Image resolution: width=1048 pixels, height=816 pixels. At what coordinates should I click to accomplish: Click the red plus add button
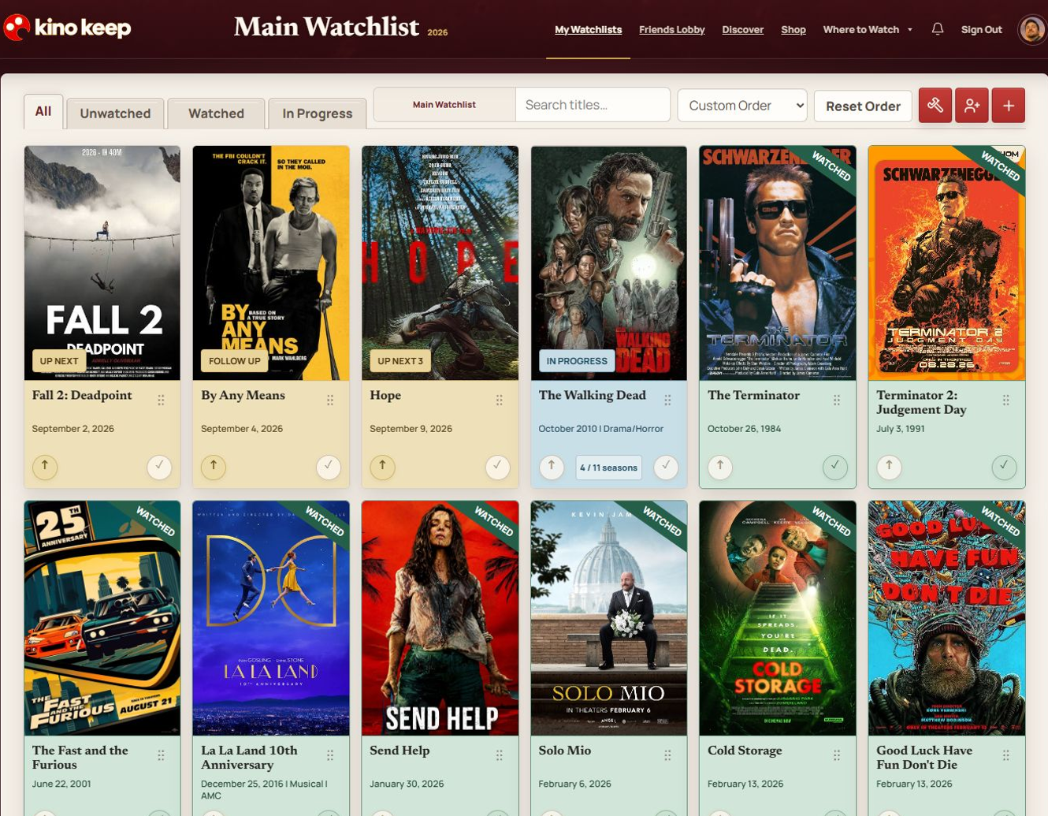pos(1009,106)
